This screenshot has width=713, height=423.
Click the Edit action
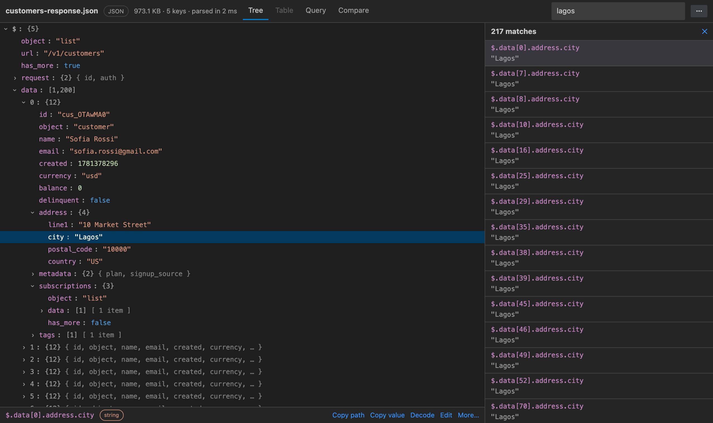click(446, 415)
